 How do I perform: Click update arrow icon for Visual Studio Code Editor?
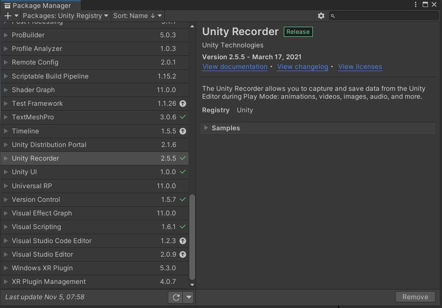pos(183,241)
